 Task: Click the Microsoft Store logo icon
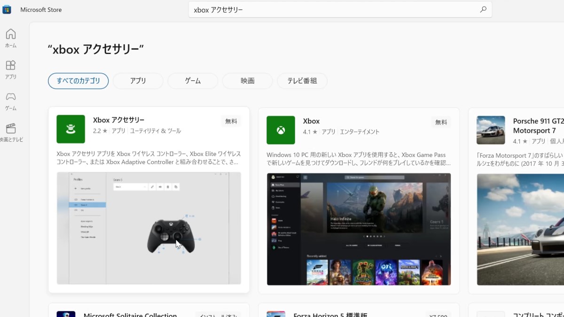point(7,9)
